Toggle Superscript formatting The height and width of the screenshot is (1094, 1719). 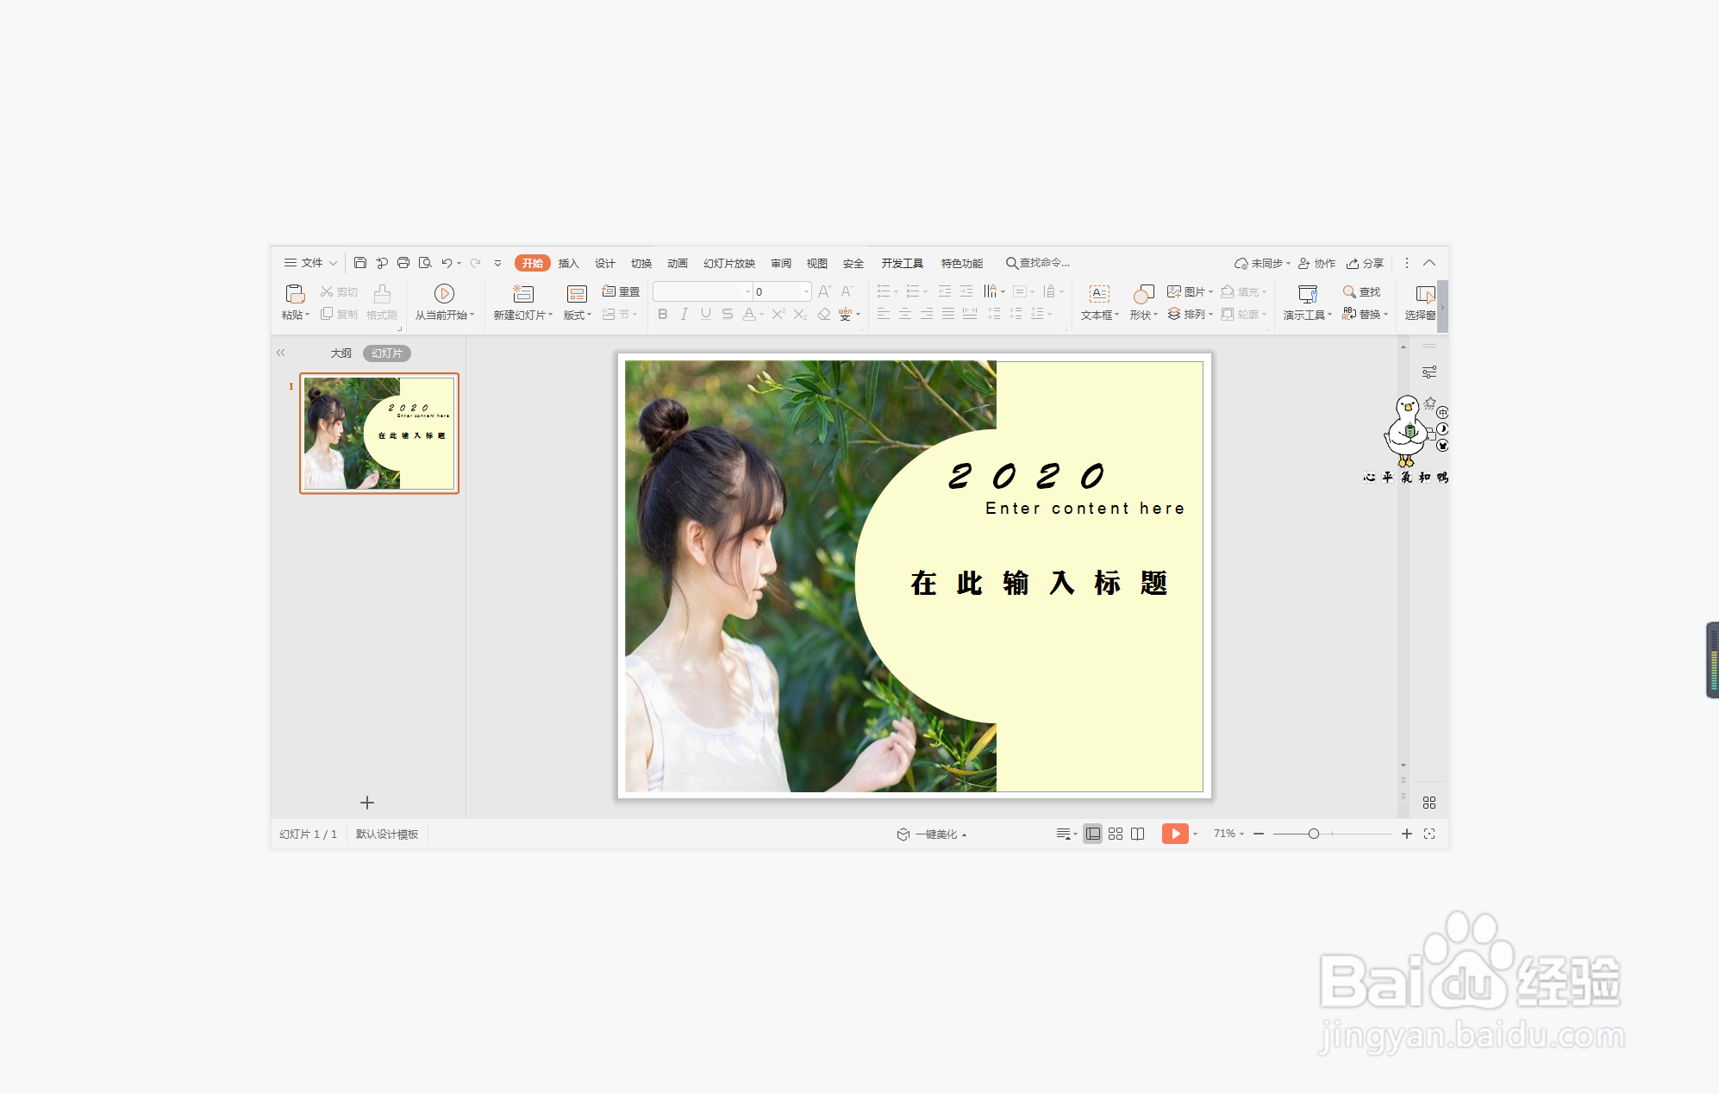tap(778, 314)
